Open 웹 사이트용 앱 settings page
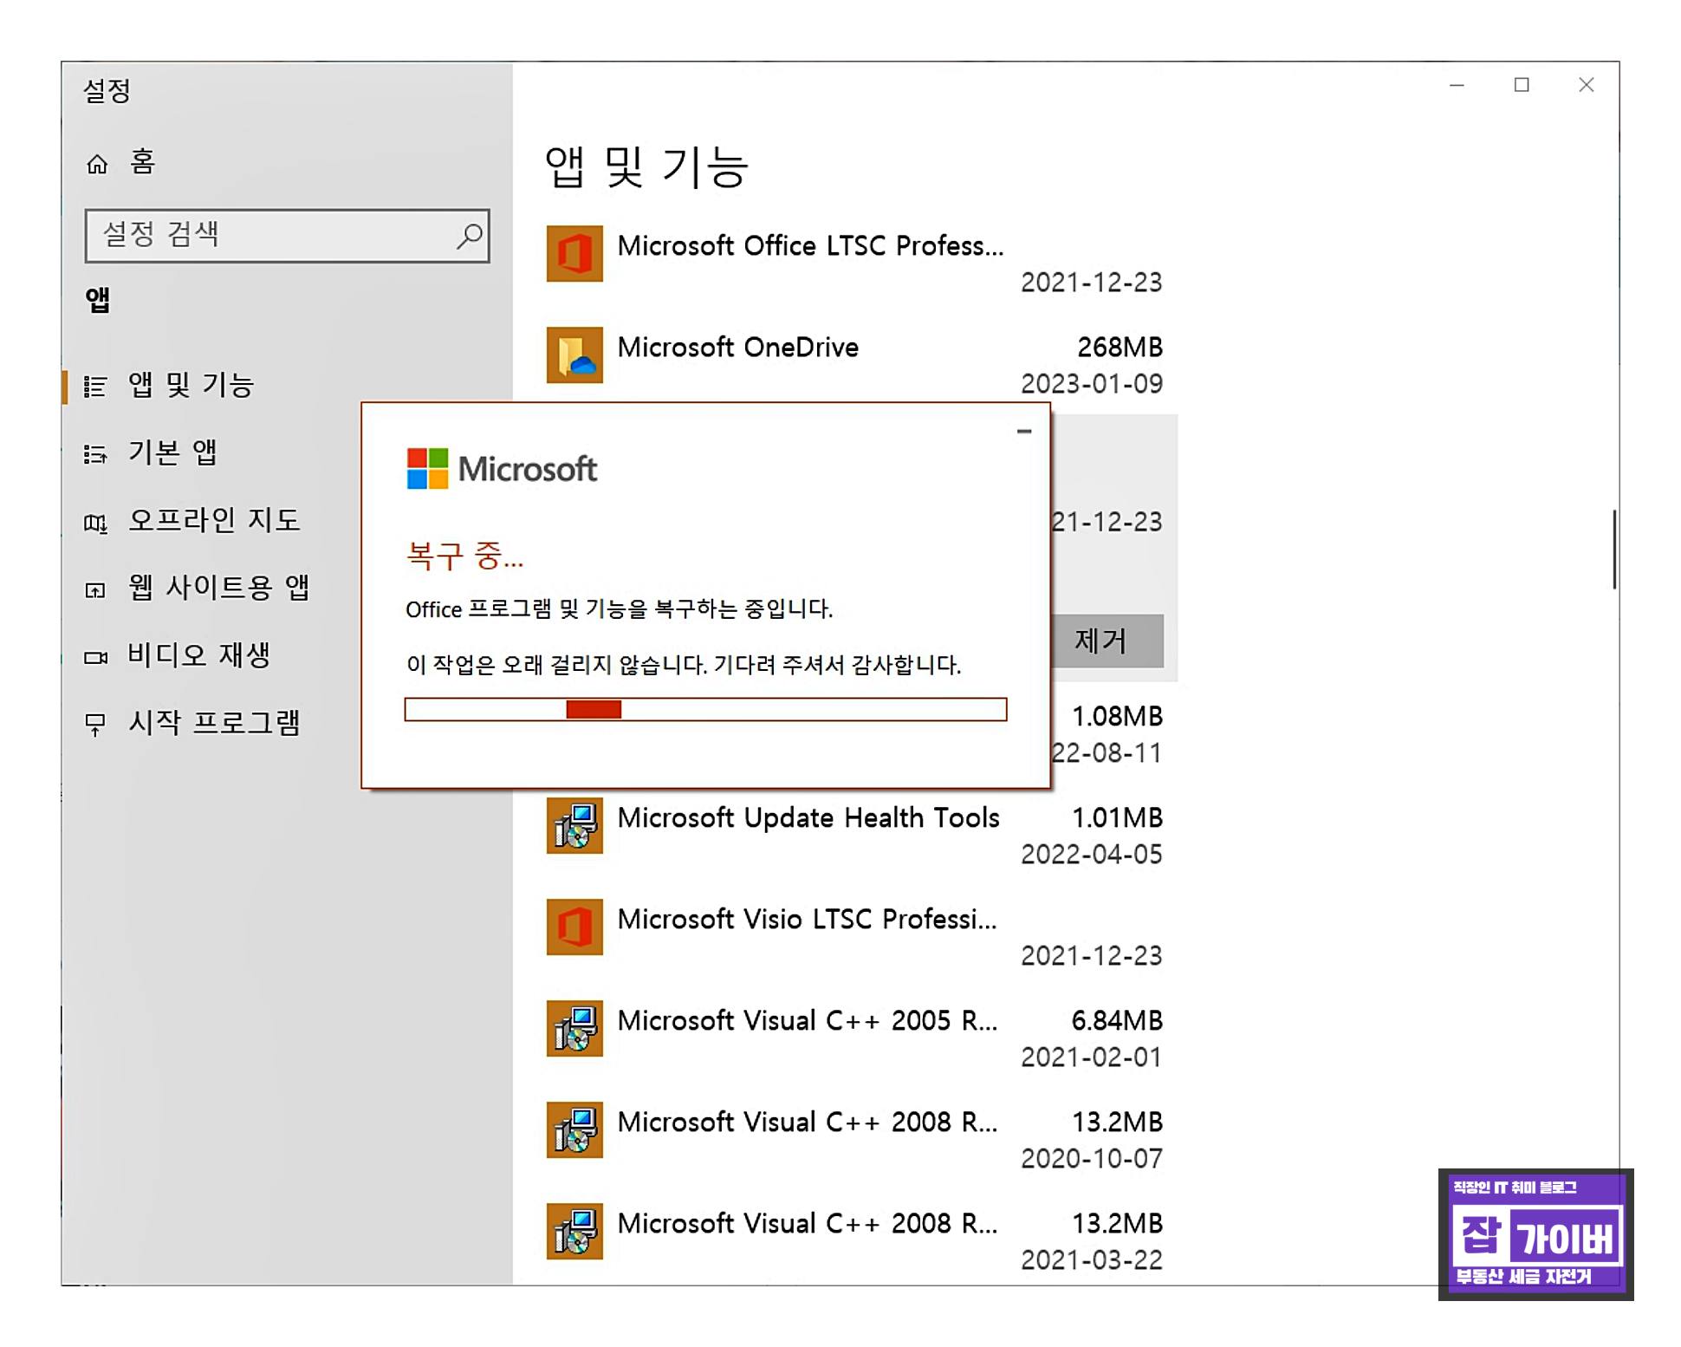This screenshot has width=1681, height=1347. tap(217, 588)
